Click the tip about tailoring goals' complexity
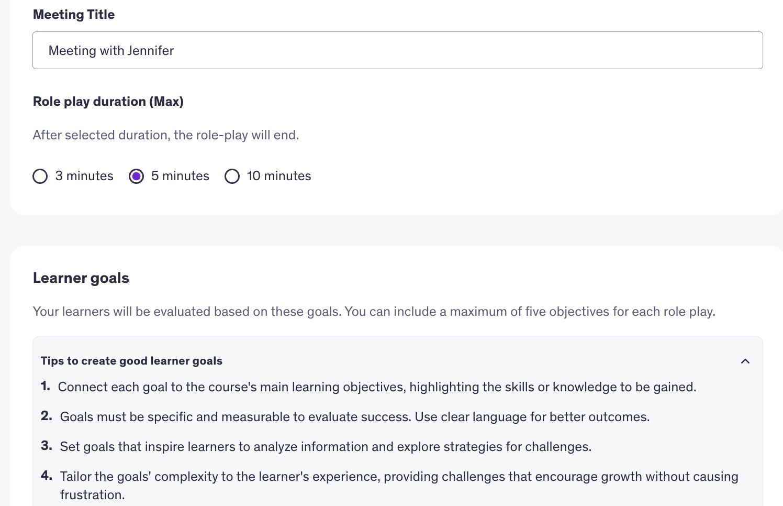 399,477
